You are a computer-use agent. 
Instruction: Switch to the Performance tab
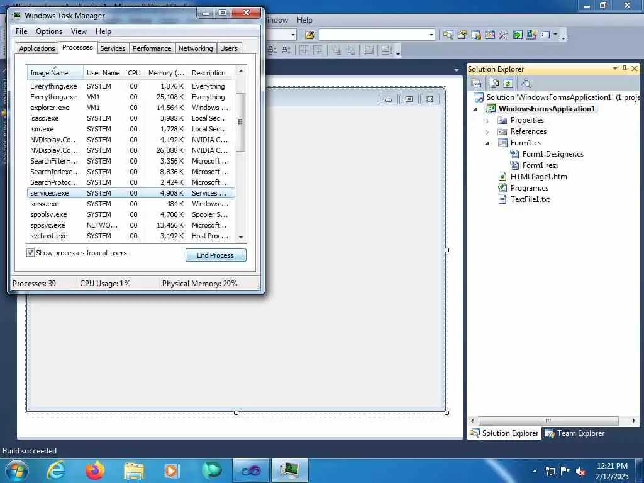pyautogui.click(x=152, y=48)
